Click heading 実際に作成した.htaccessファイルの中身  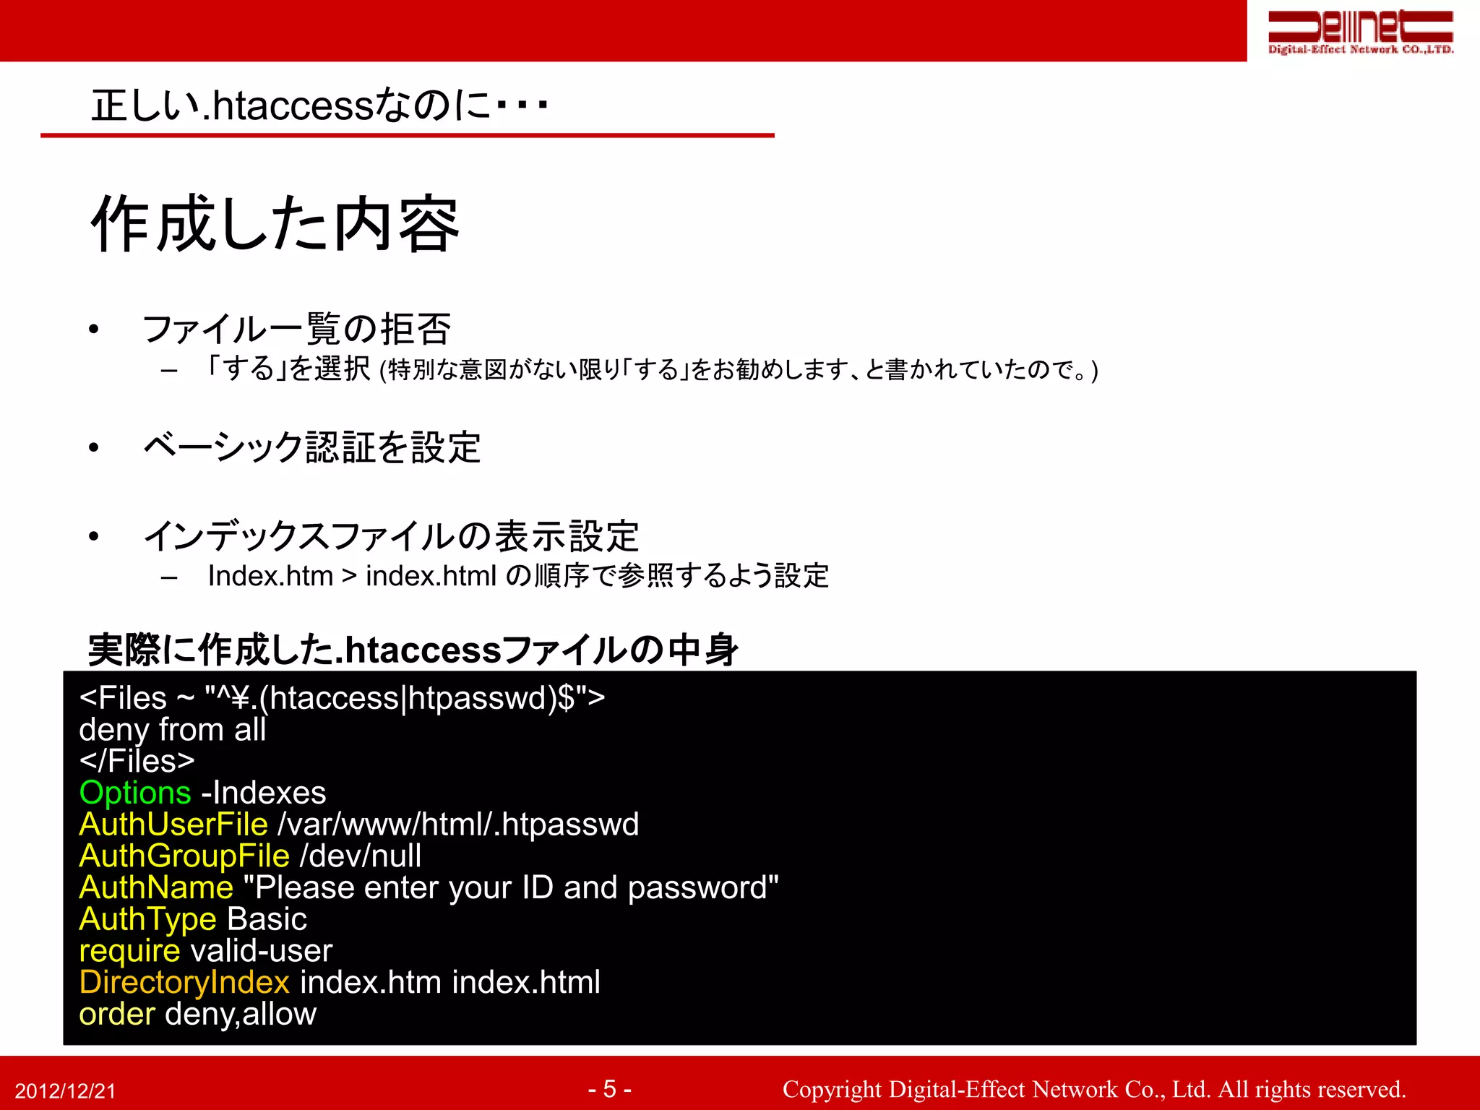pyautogui.click(x=413, y=649)
